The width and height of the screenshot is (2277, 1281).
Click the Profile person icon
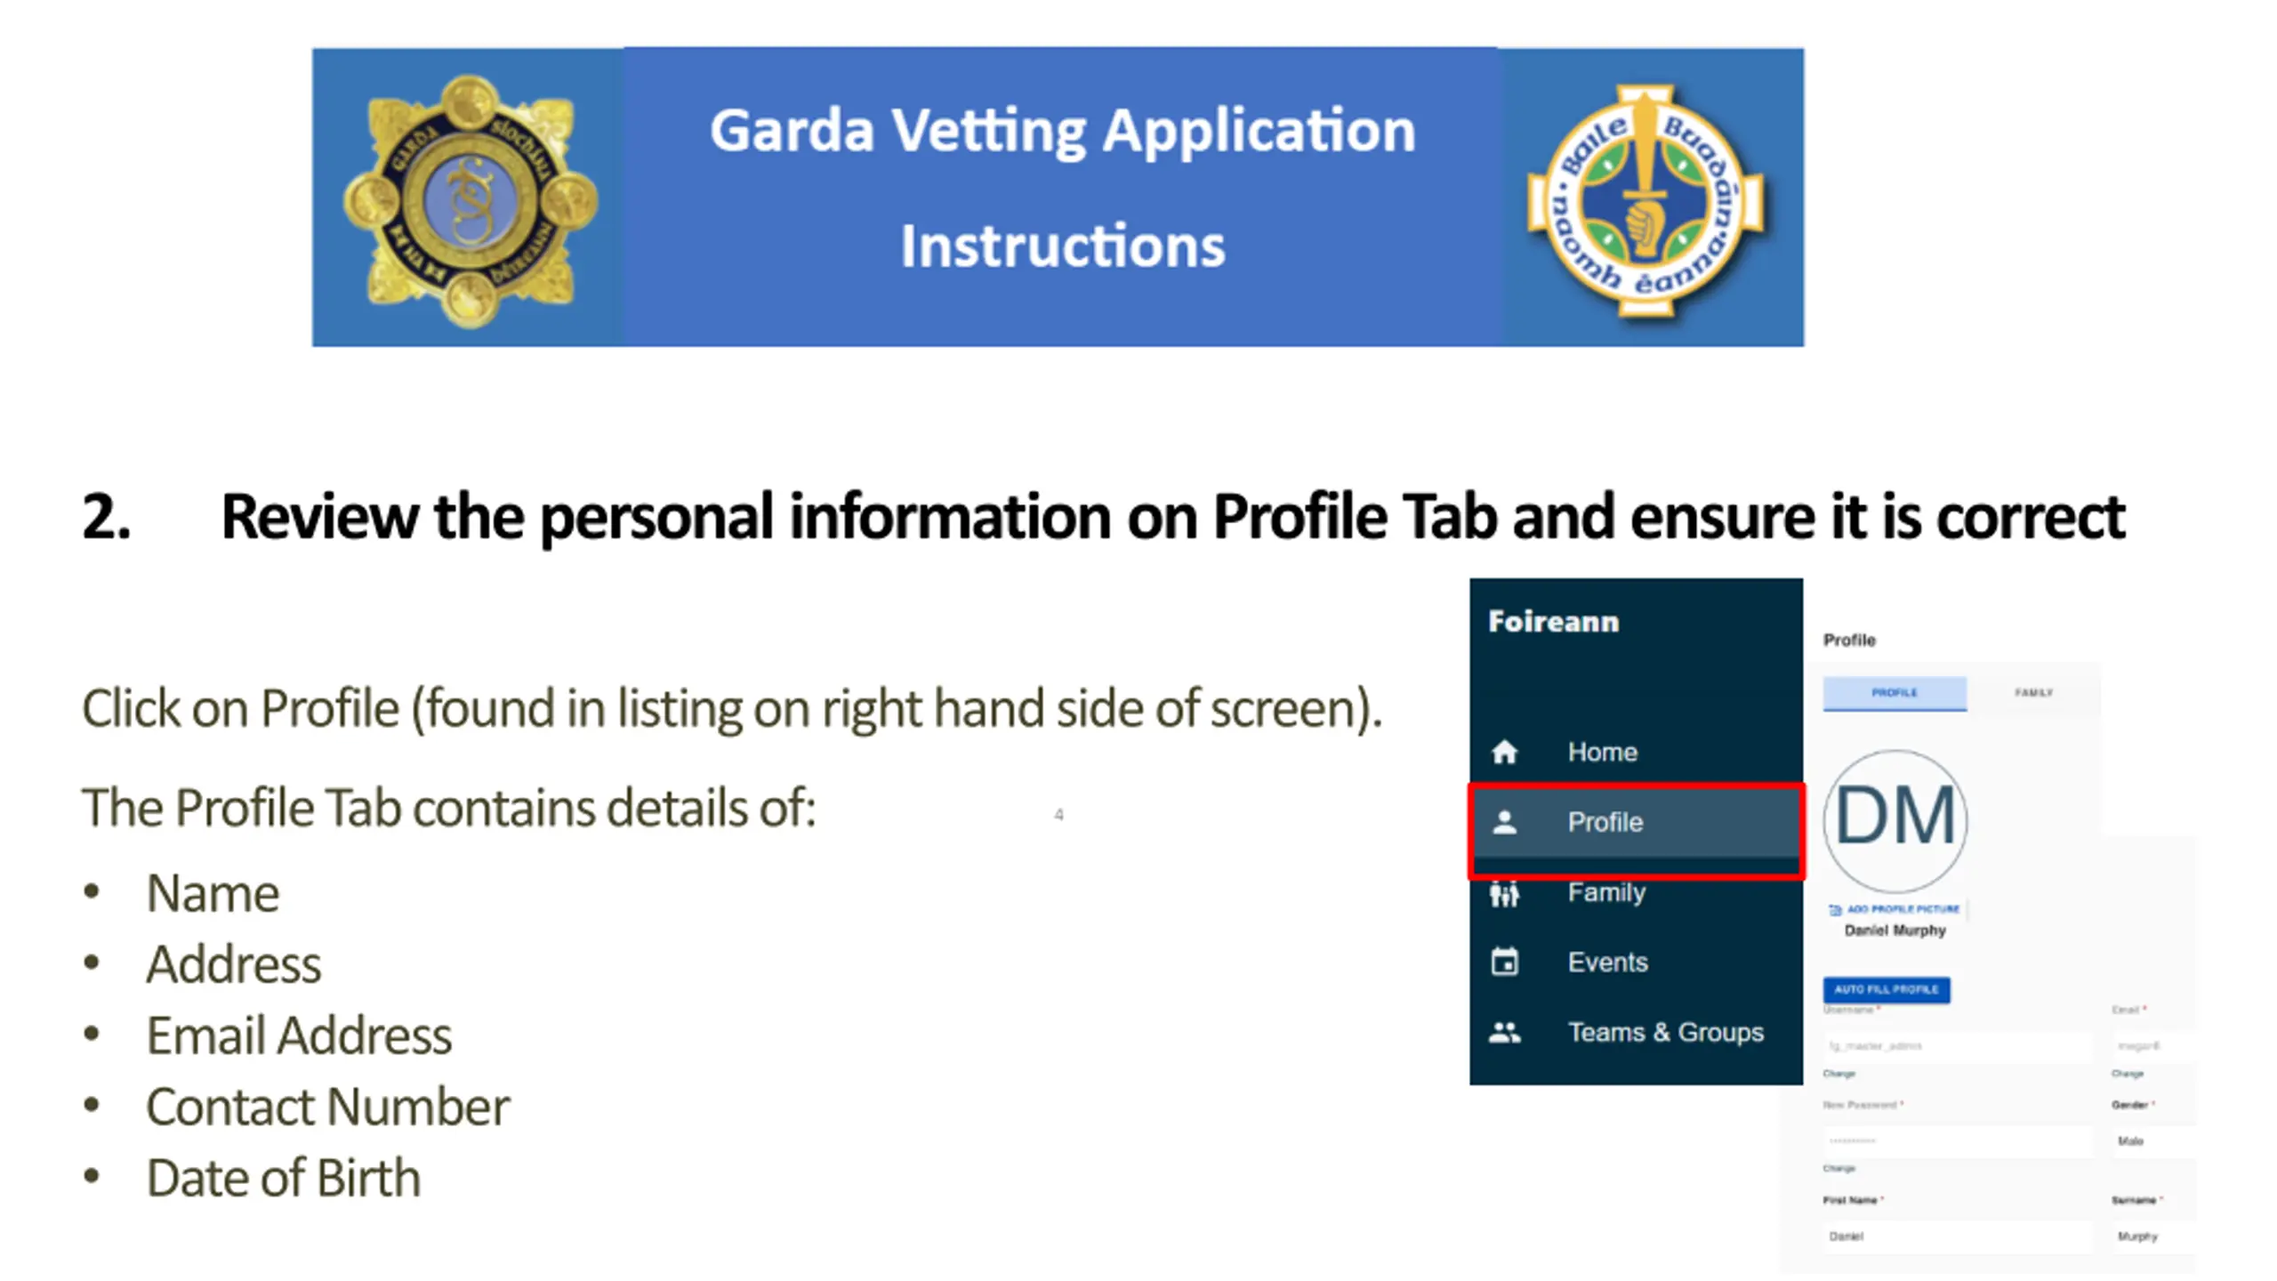[1504, 822]
